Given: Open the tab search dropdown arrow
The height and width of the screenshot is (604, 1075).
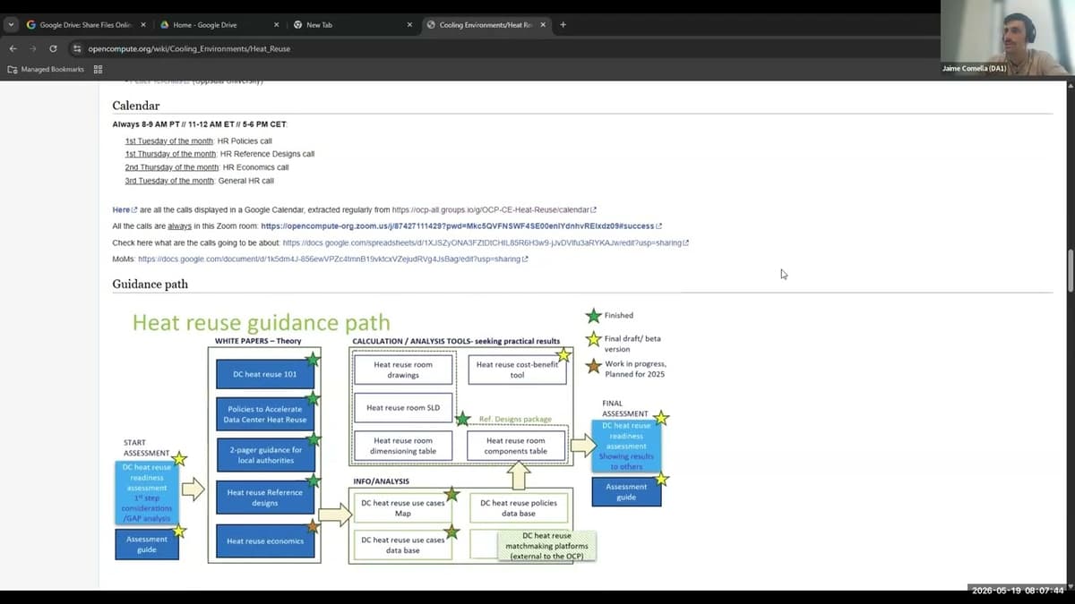Looking at the screenshot, I should [12, 25].
